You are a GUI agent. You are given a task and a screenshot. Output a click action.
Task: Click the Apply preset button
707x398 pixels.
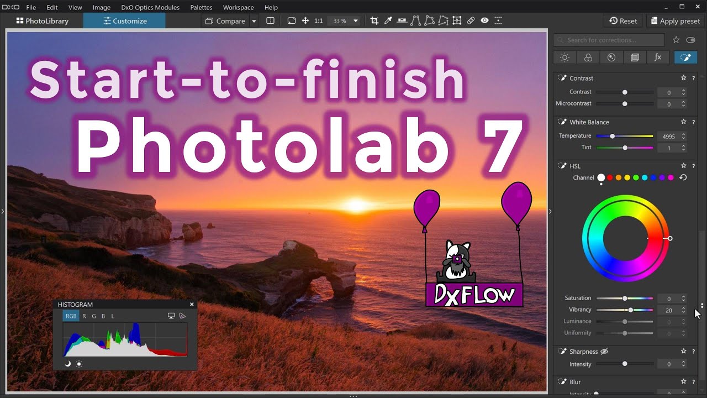coord(676,21)
